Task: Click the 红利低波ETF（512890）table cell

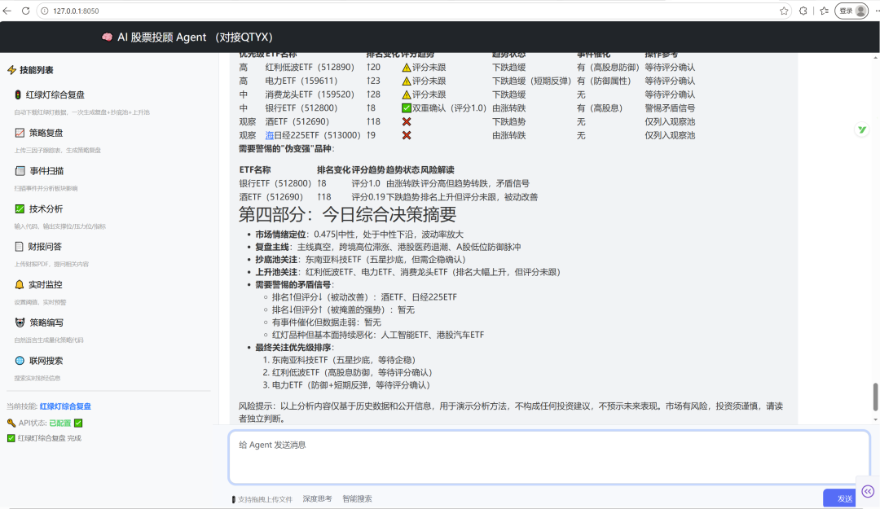Action: [310, 68]
